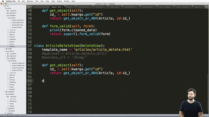Open the Project menu
209x117 pixels.
click(x=59, y=1)
